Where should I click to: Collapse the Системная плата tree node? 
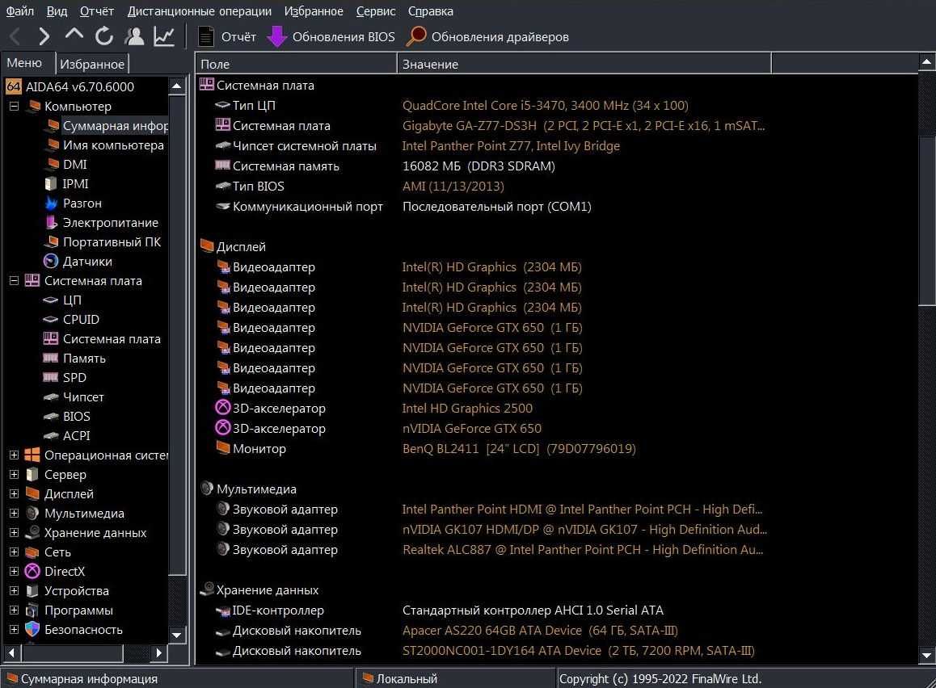14,281
